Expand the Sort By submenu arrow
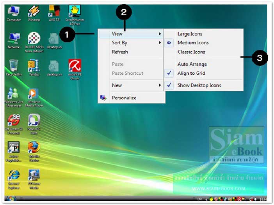The width and height of the screenshot is (274, 205). (x=160, y=42)
